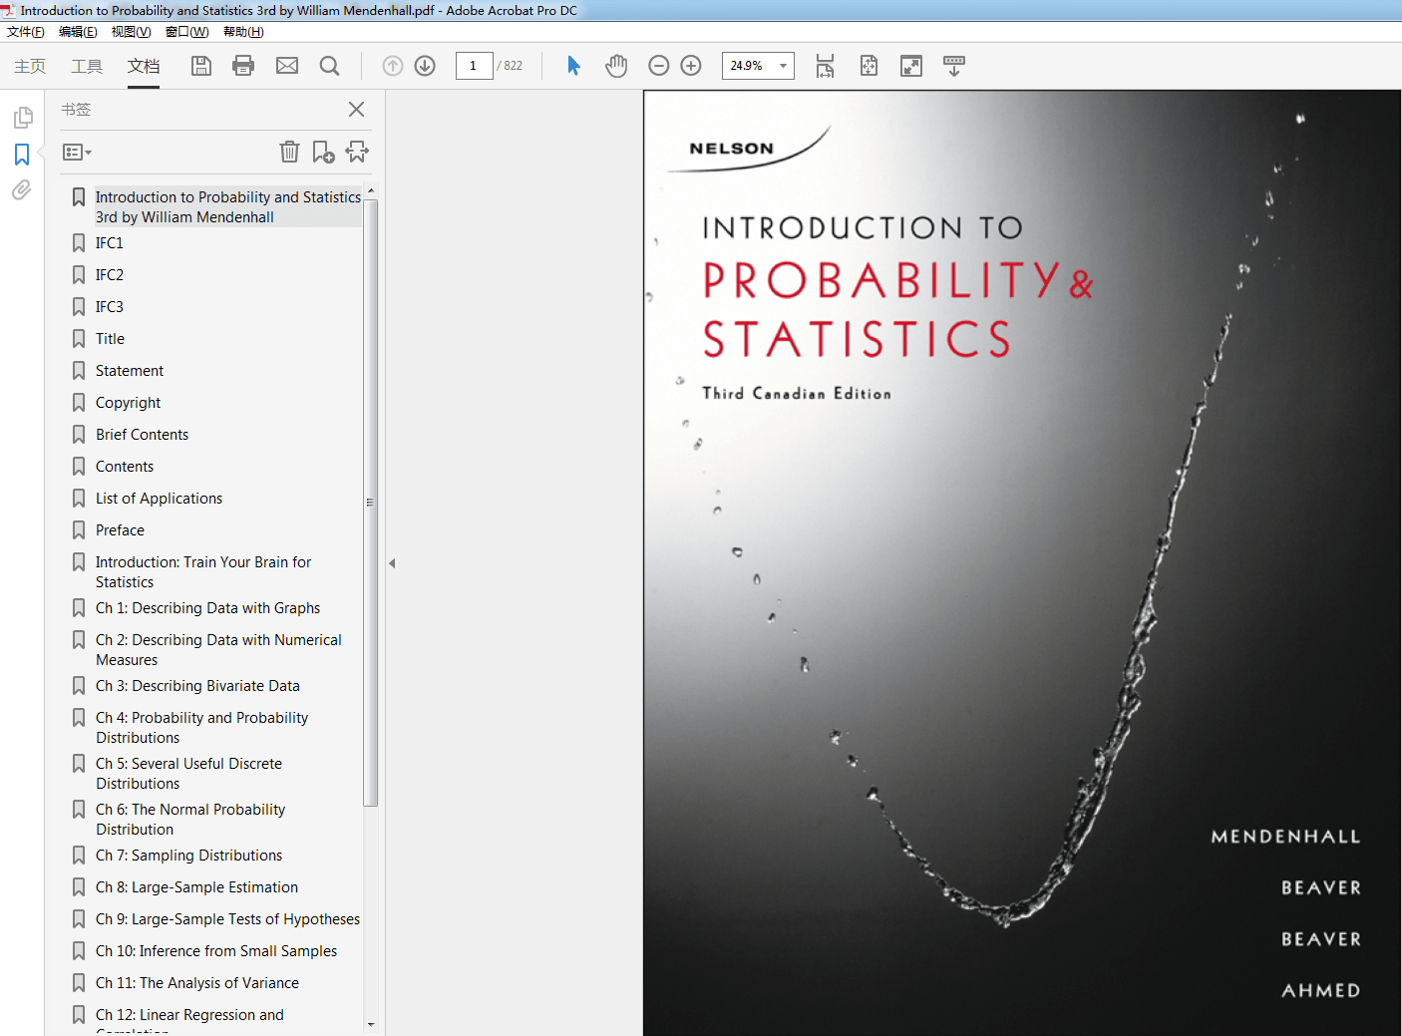
Task: Highlight the active Bookmarks sidebar tab
Action: point(22,155)
